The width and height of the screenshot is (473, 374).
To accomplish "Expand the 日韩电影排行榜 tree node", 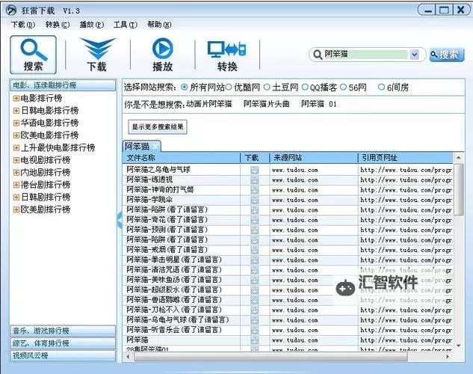I will point(16,111).
